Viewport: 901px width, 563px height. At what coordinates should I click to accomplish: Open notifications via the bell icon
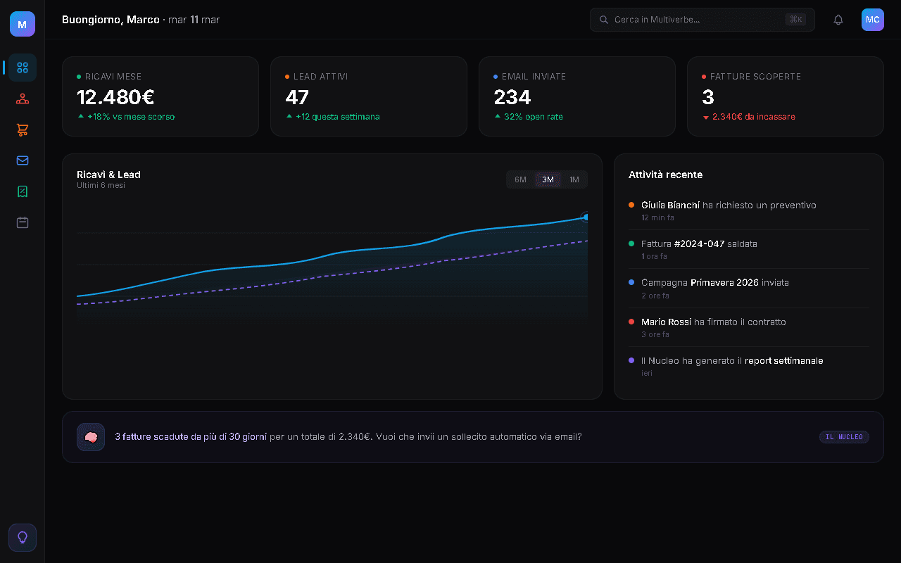tap(838, 19)
